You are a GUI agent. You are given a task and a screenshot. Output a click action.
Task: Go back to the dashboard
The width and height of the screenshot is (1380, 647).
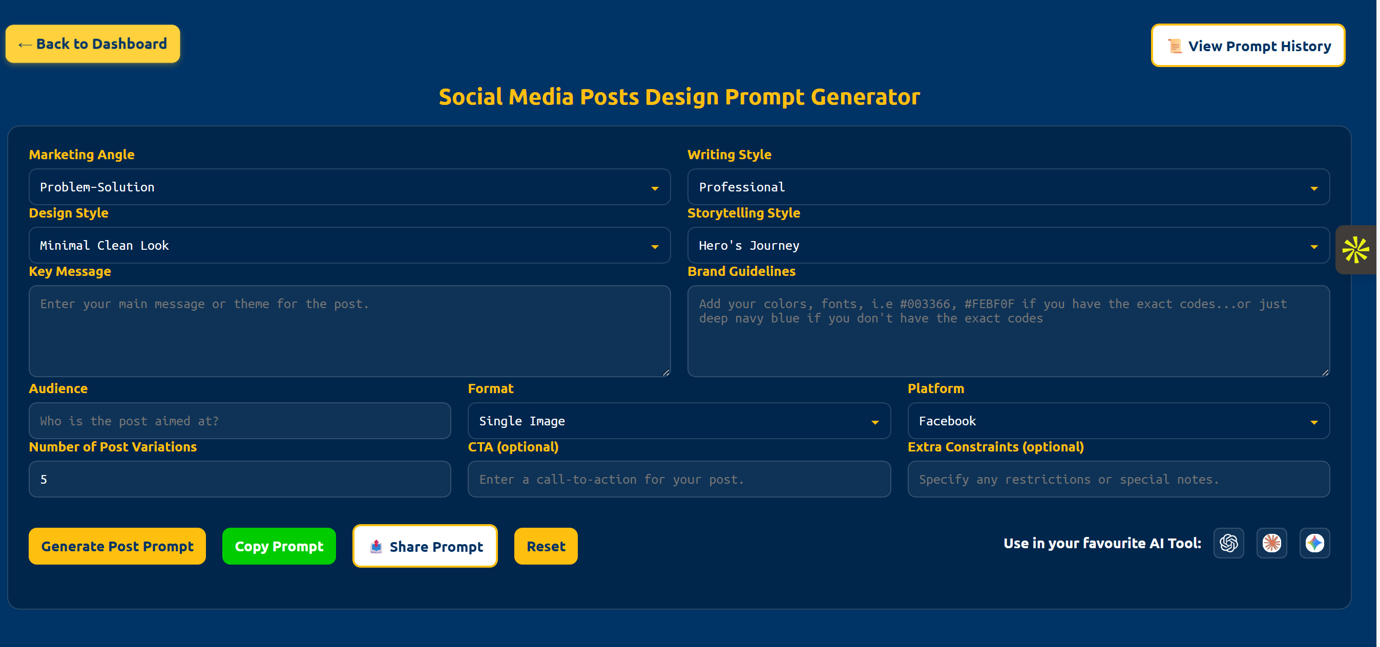coord(93,44)
